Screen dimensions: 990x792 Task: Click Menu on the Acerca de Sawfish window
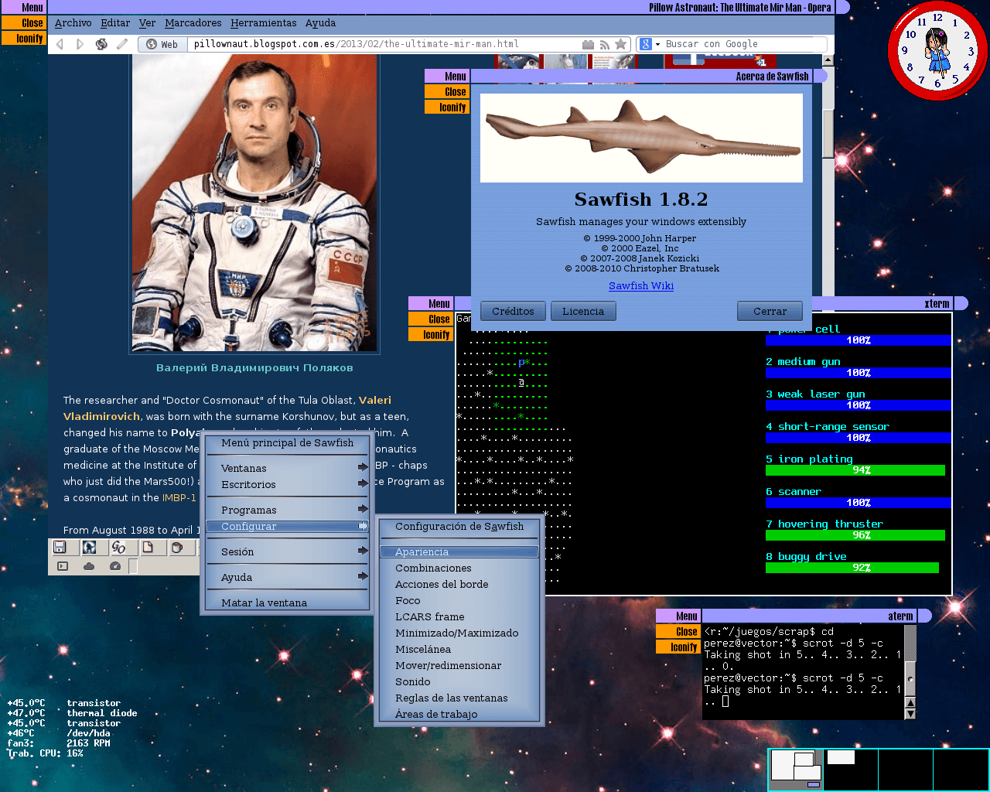click(447, 77)
